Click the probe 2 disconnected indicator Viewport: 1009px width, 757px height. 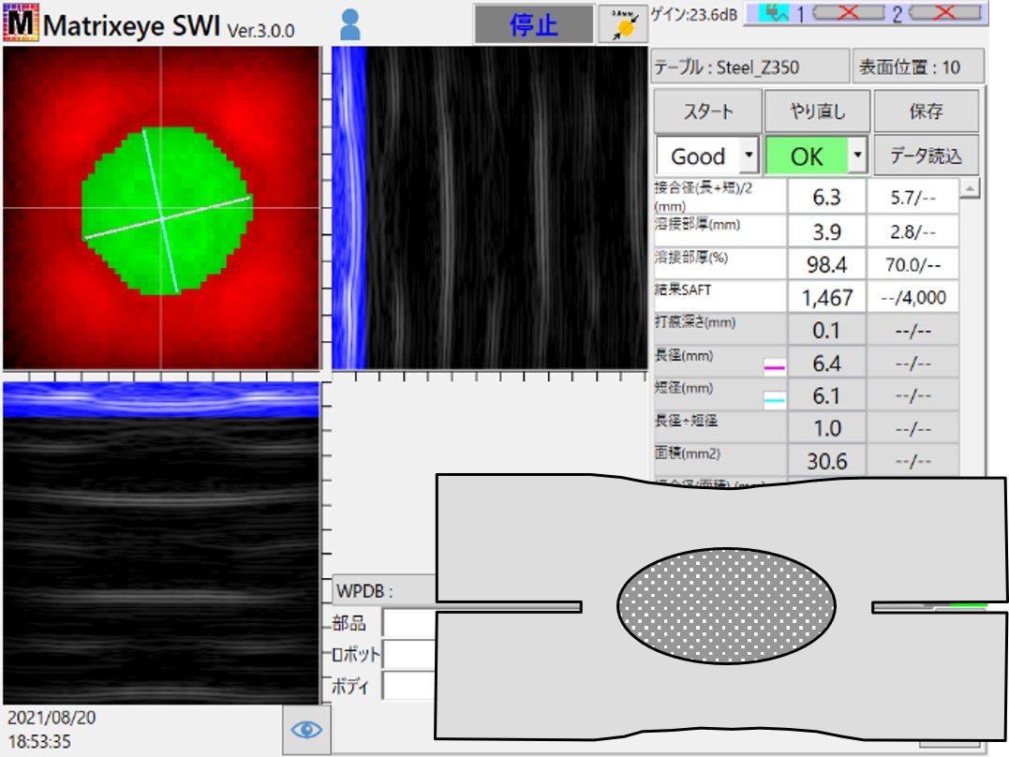[x=944, y=12]
